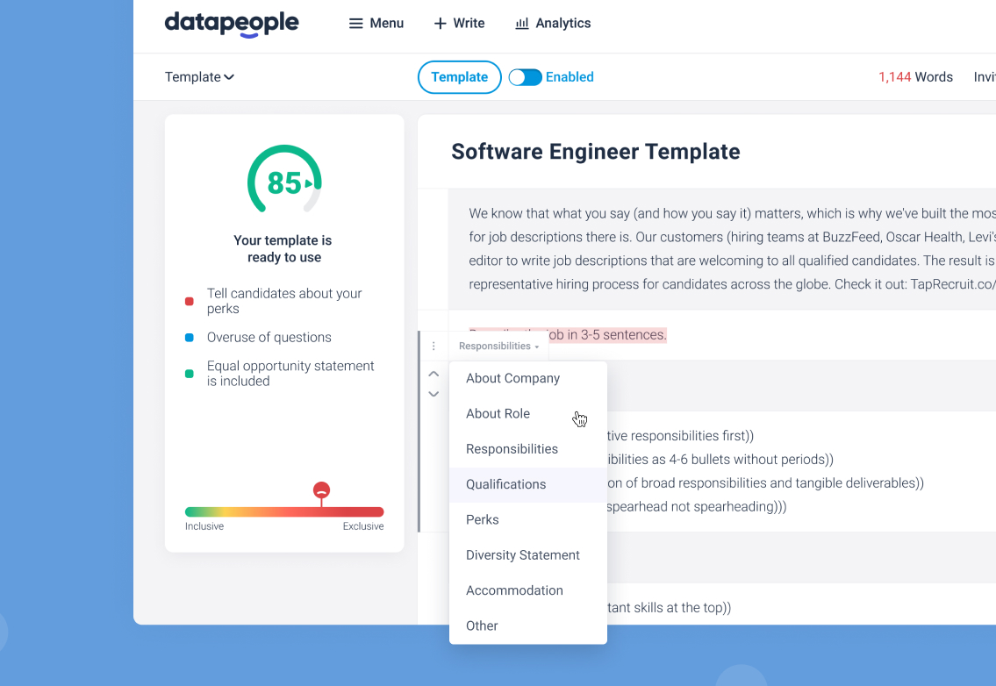Click the three-dot section handle icon
The image size is (996, 686).
click(434, 346)
